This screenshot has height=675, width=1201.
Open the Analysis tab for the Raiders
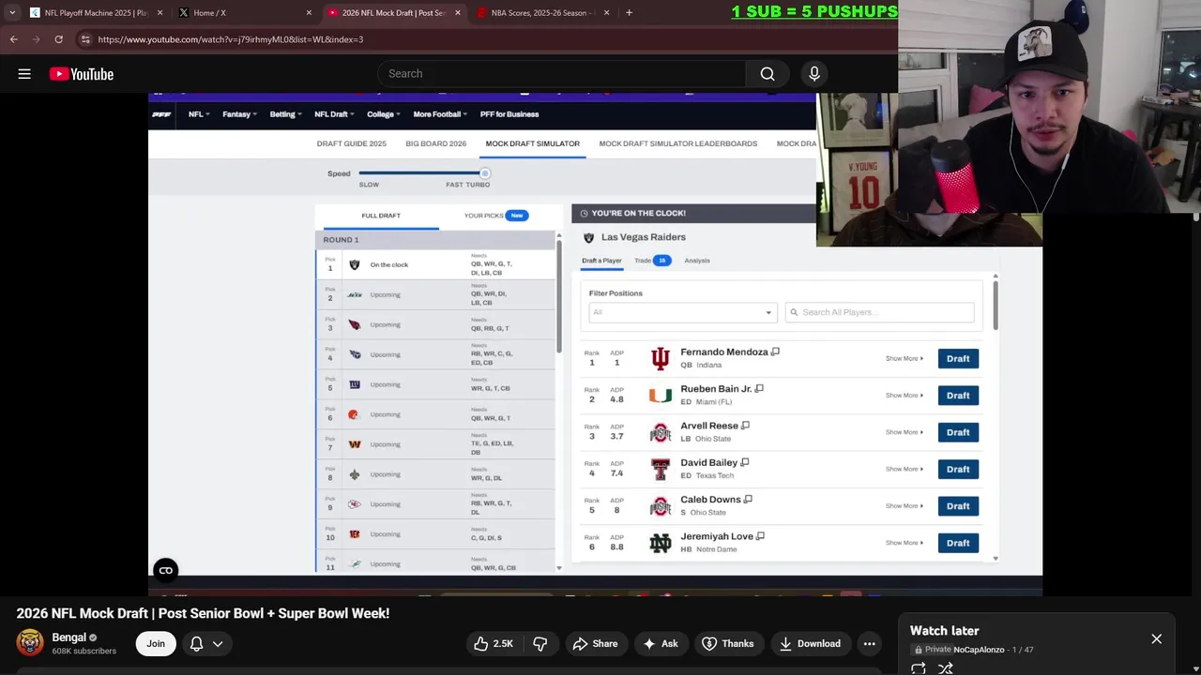pos(696,261)
